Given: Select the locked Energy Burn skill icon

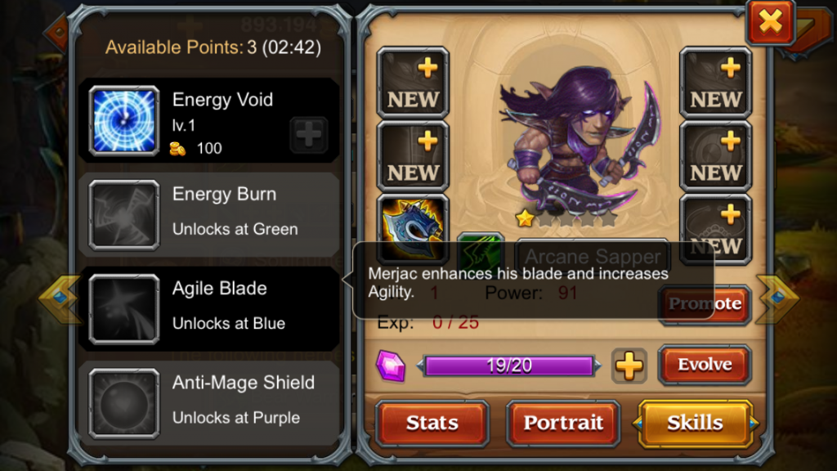Looking at the screenshot, I should (124, 215).
